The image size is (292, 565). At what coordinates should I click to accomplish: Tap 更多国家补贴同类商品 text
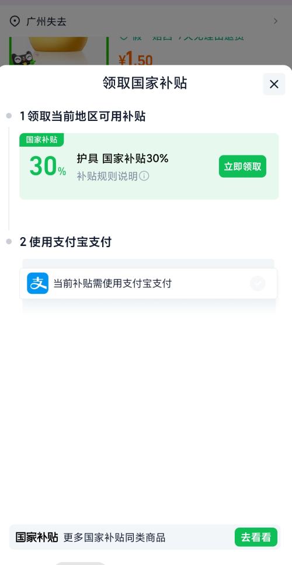pyautogui.click(x=114, y=538)
